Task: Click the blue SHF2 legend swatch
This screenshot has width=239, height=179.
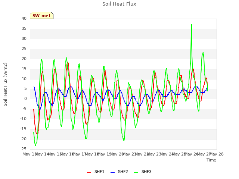Action: (x=112, y=172)
